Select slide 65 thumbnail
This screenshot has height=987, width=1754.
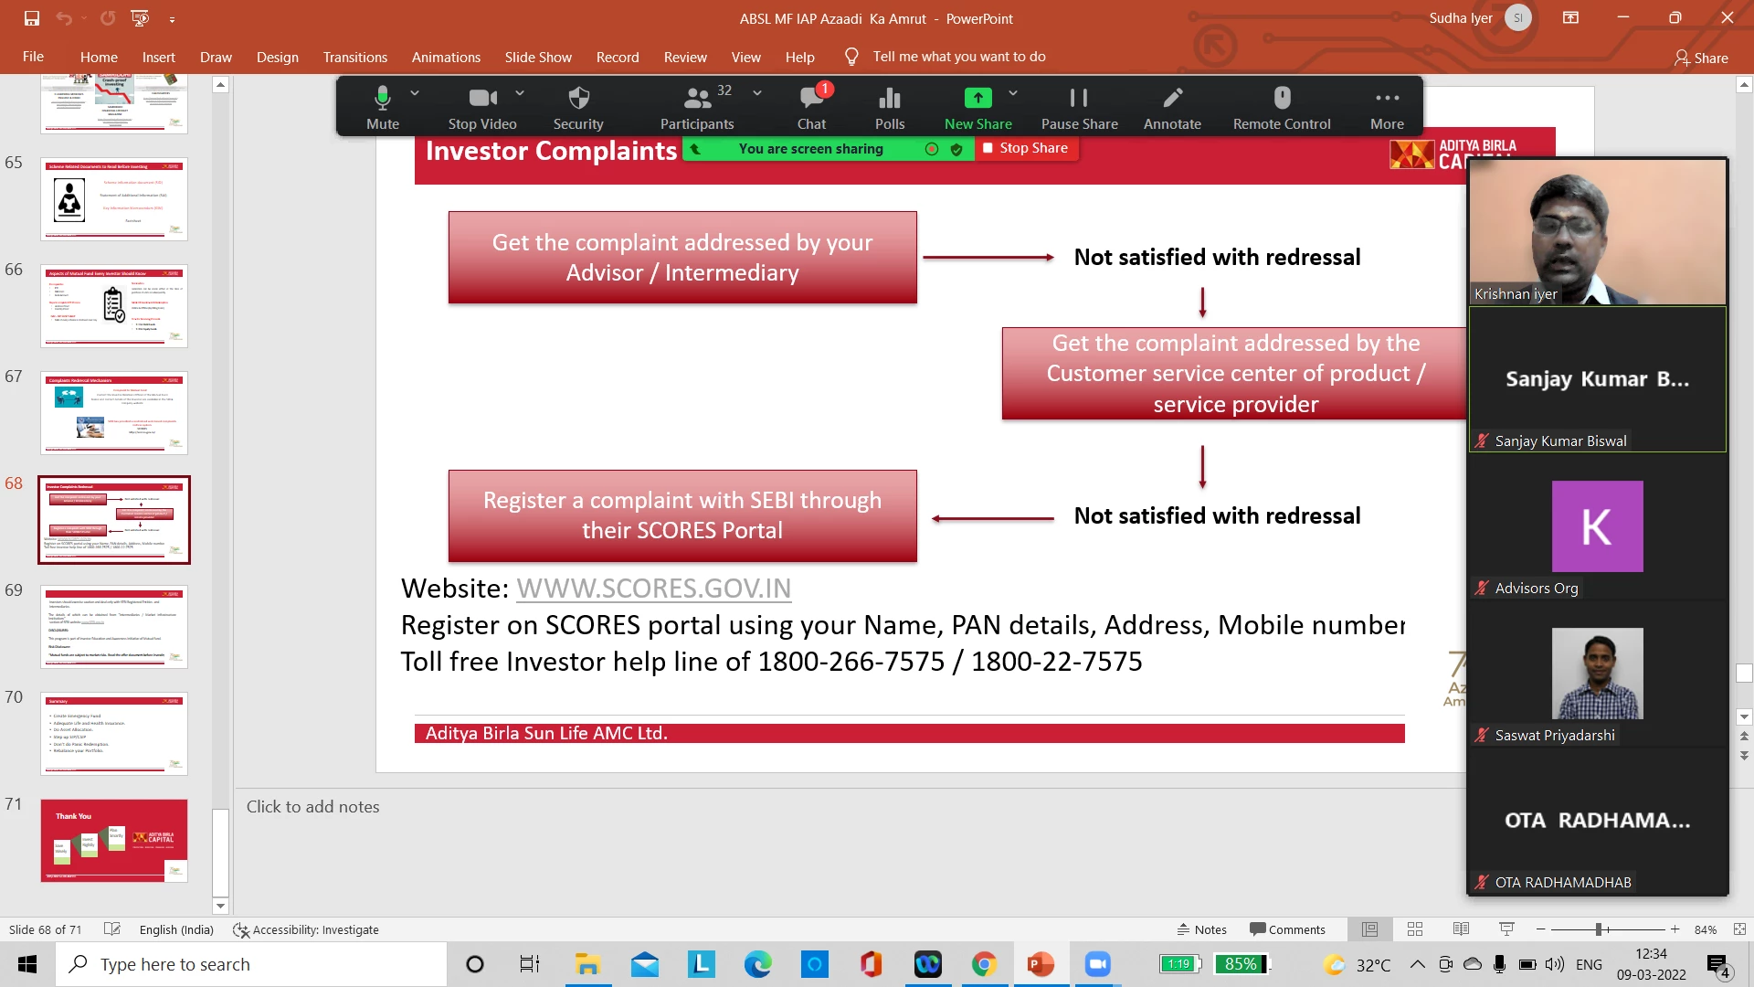tap(114, 199)
